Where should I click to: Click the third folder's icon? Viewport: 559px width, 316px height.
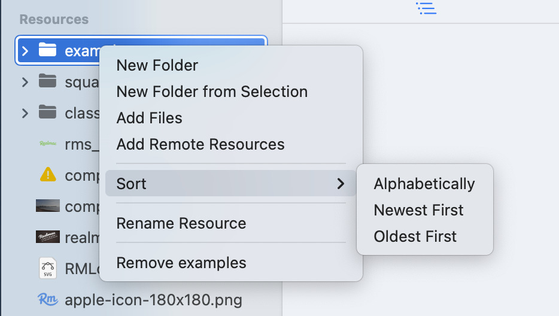[47, 113]
